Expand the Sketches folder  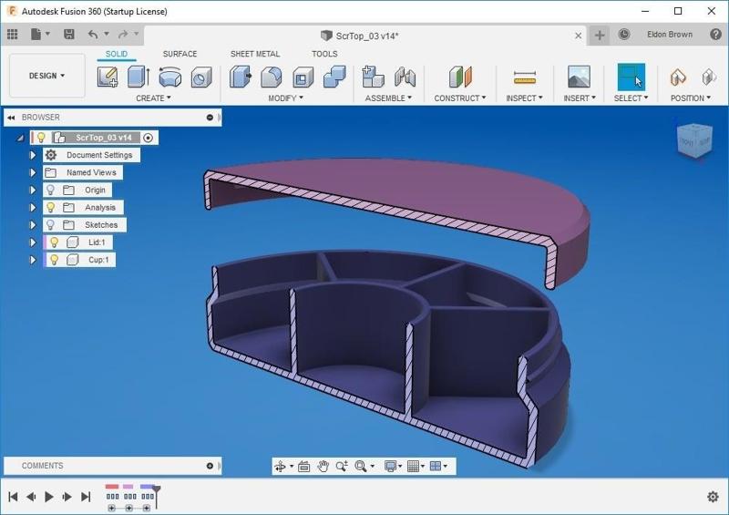pyautogui.click(x=33, y=225)
